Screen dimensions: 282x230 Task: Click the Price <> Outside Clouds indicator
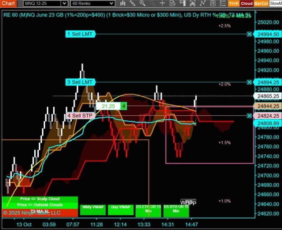pyautogui.click(x=40, y=205)
